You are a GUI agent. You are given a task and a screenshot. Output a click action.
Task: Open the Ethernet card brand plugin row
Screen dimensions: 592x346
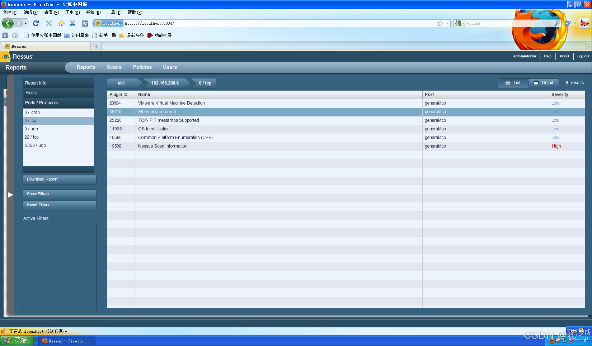click(x=346, y=112)
